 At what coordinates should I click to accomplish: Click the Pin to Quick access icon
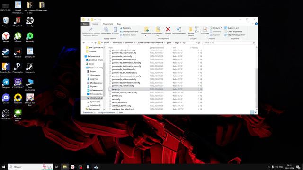[91, 29]
